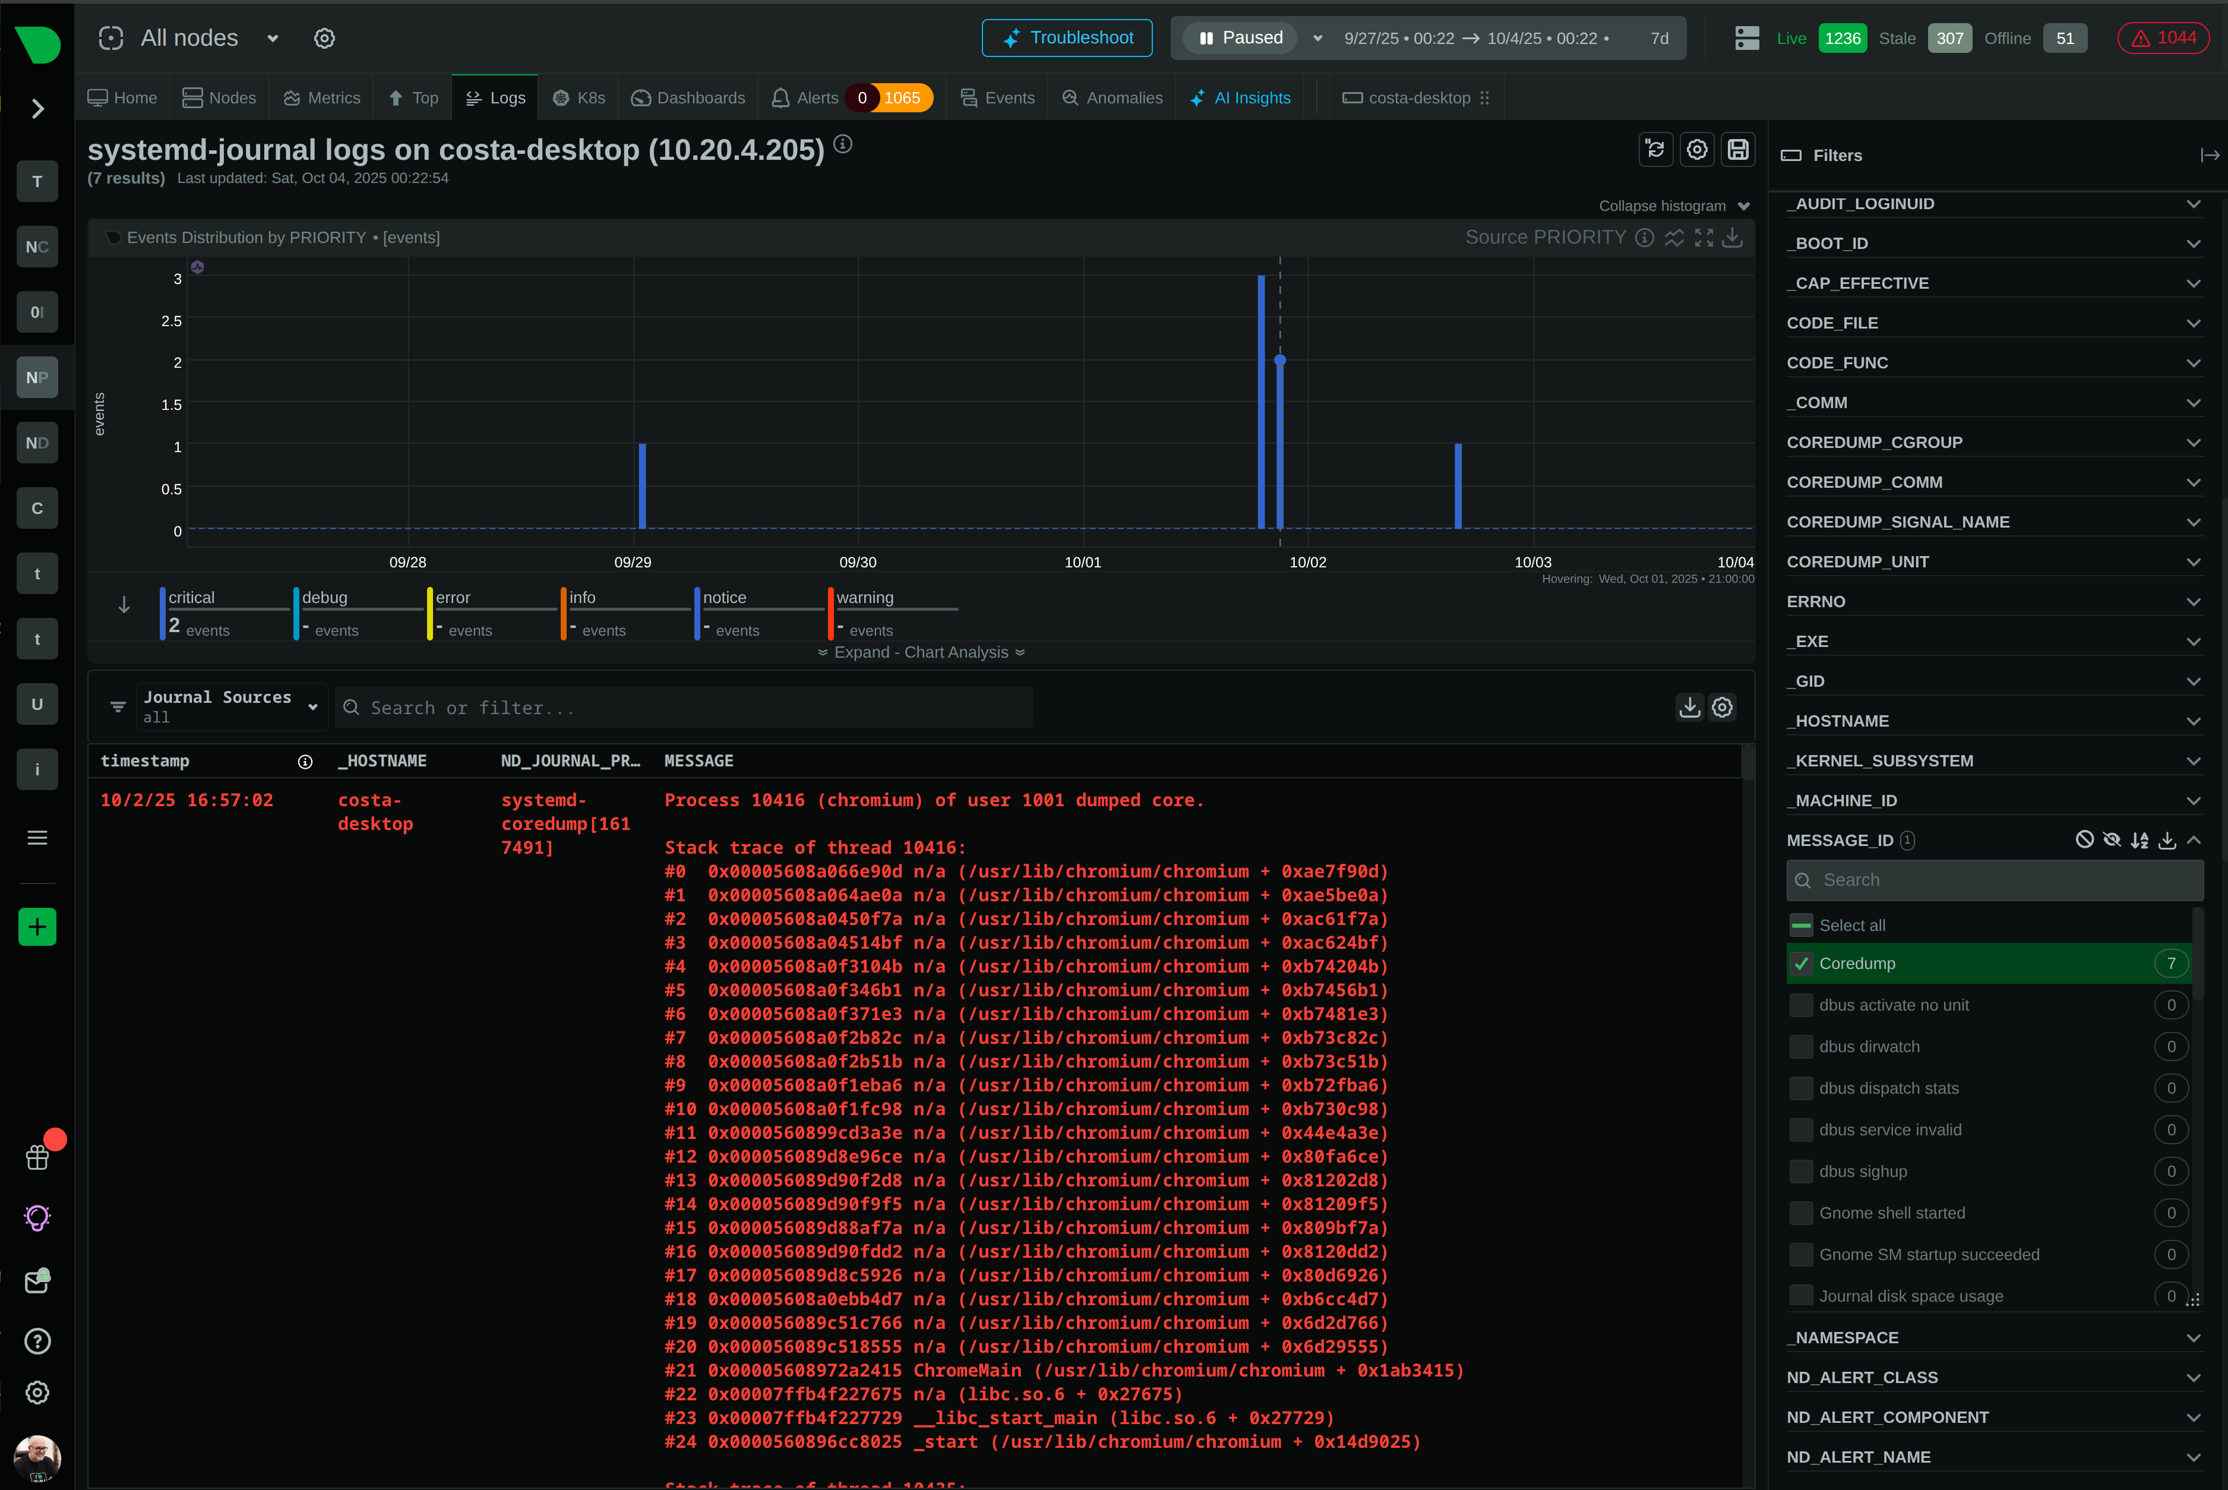
Task: Click the Filters panel collapse arrow icon
Action: pyautogui.click(x=2209, y=155)
